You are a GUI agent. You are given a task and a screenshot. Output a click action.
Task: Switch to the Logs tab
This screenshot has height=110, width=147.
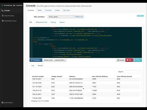tap(33, 65)
